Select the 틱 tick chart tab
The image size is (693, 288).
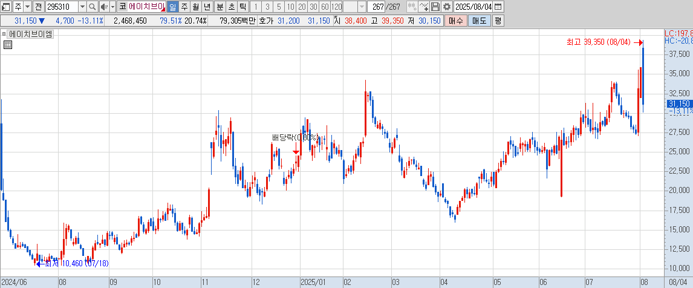(x=242, y=7)
